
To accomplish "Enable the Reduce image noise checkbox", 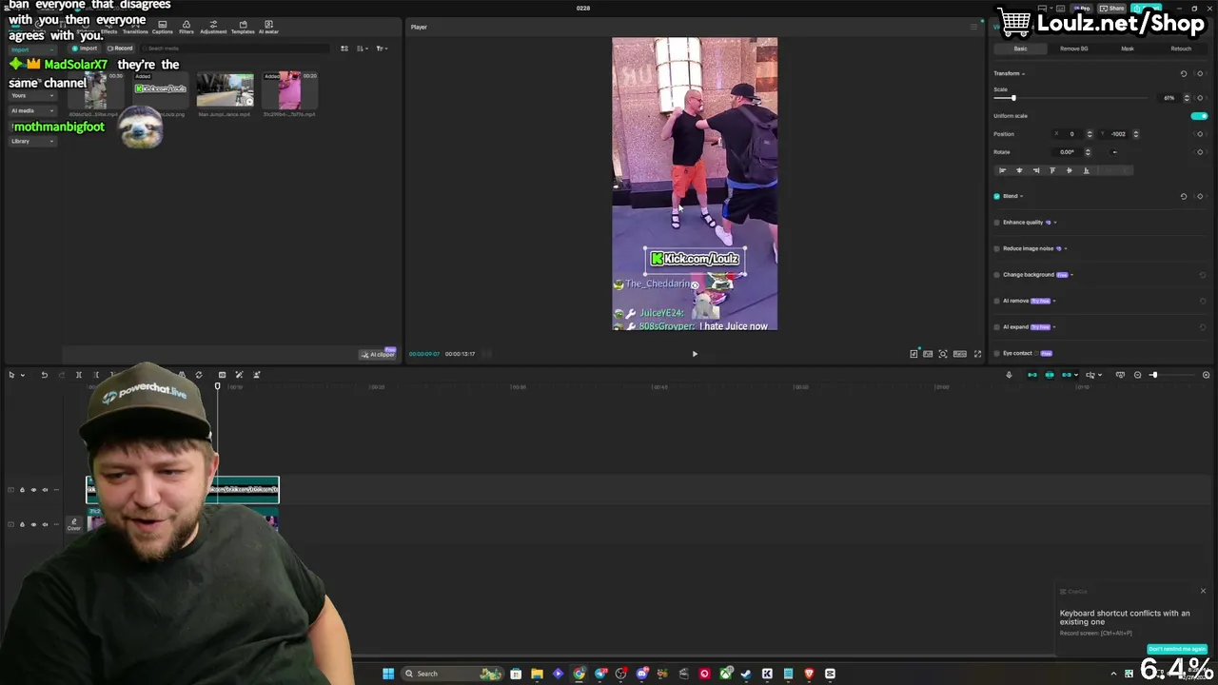I will (x=997, y=248).
